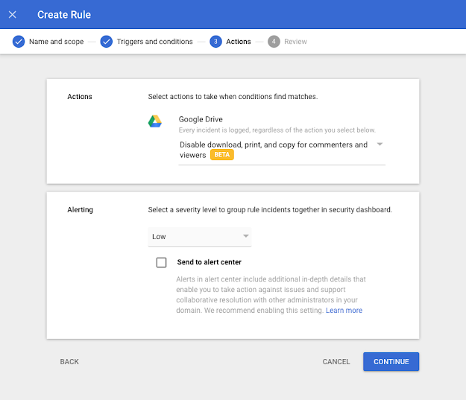466x400 pixels.
Task: Select the Disable download, print, and copy option field
Action: (282, 150)
